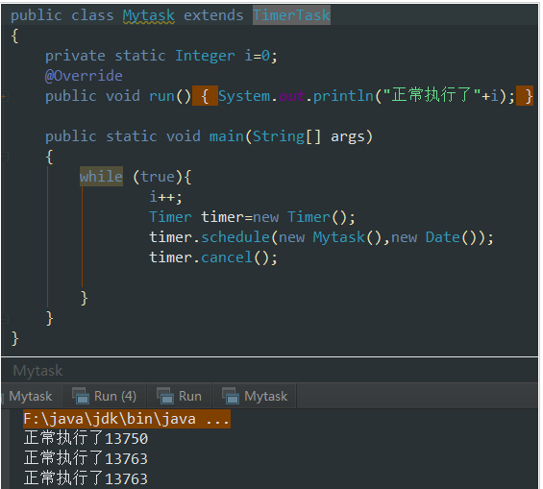Switch to the first Mytask run tab
Image resolution: width=543 pixels, height=489 pixels.
pyautogui.click(x=31, y=396)
